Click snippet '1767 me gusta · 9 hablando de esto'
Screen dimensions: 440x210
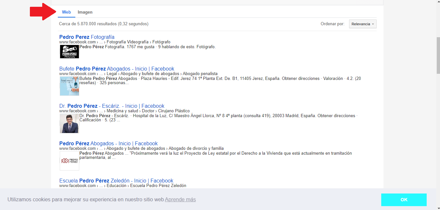coord(147,47)
